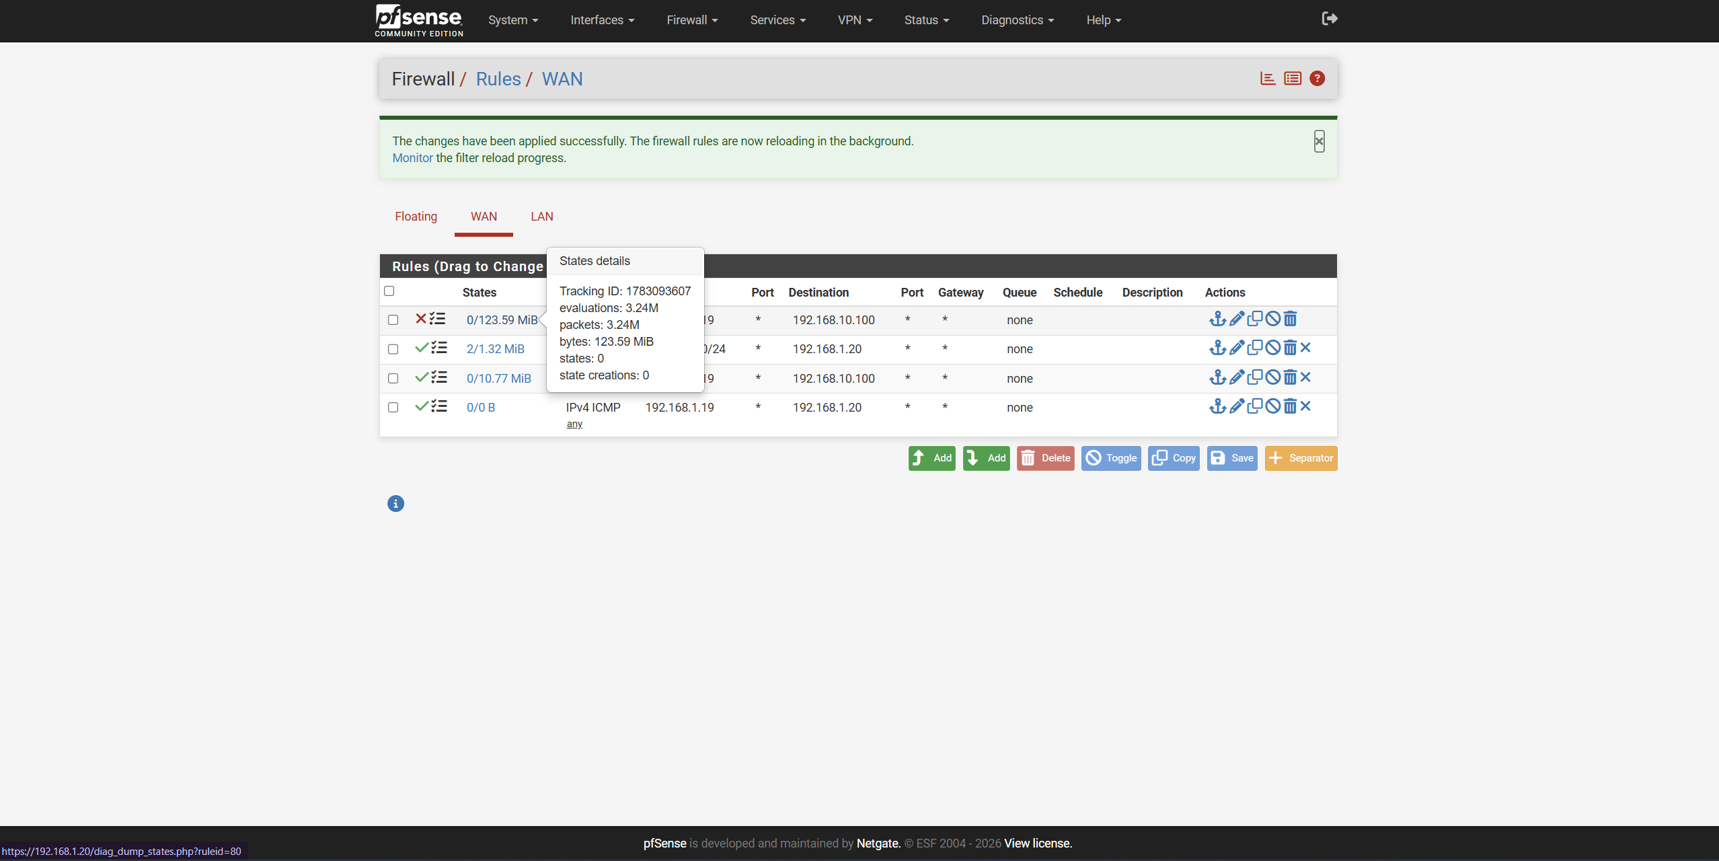Delete the rule with states 2/1.32 MiB
This screenshot has height=861, width=1719.
point(1290,348)
